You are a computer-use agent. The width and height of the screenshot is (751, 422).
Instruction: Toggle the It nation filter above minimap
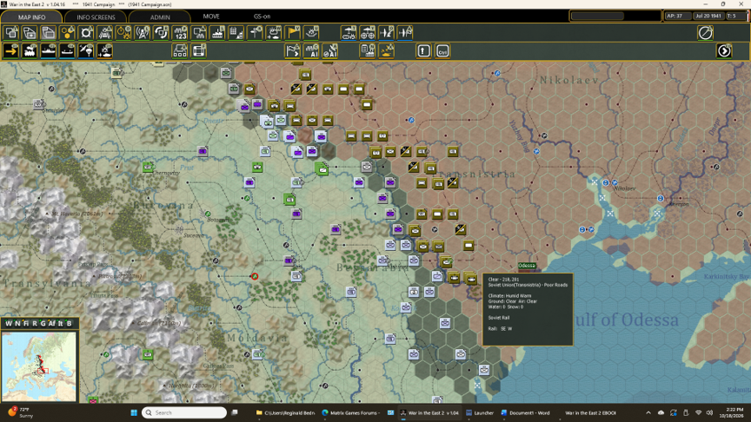point(60,323)
